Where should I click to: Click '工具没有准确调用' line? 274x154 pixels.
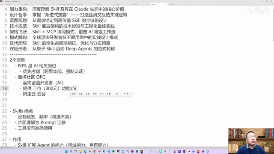click(35, 128)
